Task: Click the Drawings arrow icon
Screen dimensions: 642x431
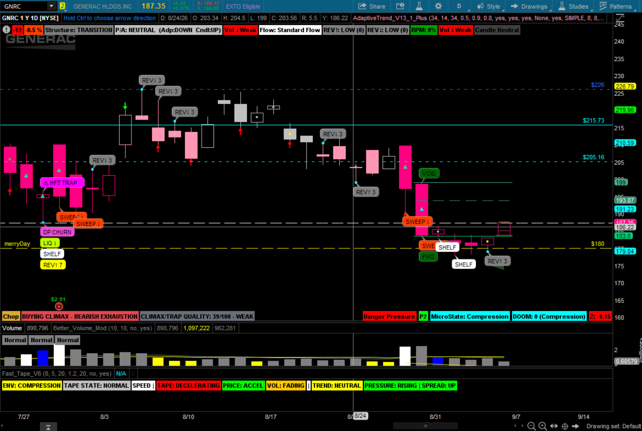Action: 514,6
